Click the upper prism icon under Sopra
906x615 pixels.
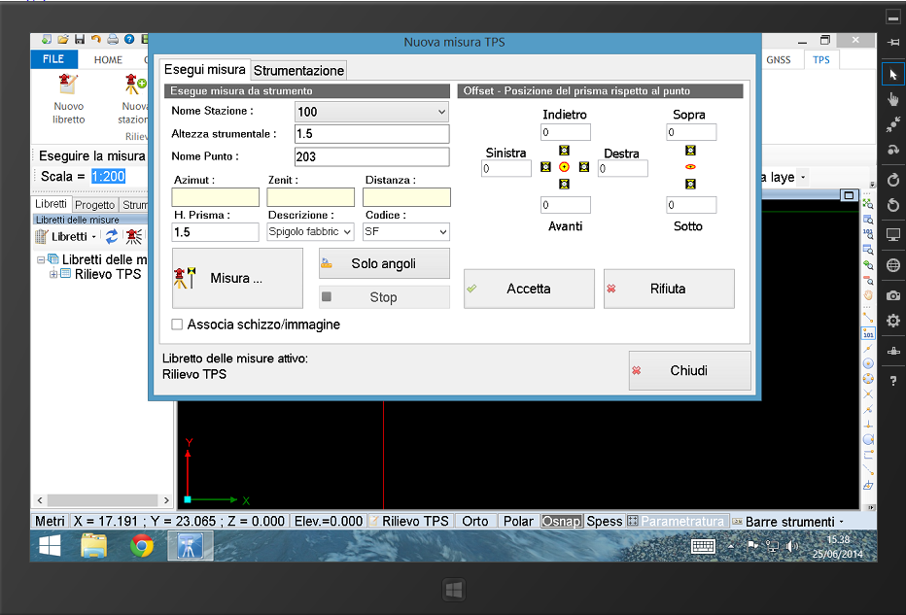(x=690, y=151)
